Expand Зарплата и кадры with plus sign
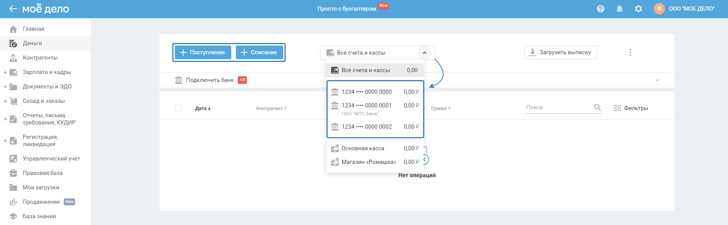This screenshot has height=225, width=728. [x=5, y=72]
